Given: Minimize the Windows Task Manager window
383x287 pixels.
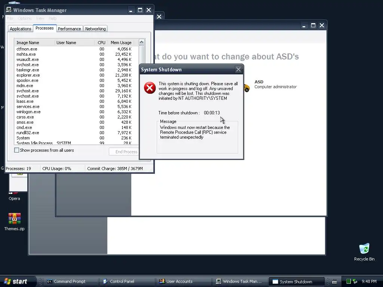Looking at the screenshot, I should pos(131,10).
